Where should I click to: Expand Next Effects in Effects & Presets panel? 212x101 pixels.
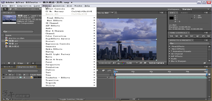coord(170,49)
